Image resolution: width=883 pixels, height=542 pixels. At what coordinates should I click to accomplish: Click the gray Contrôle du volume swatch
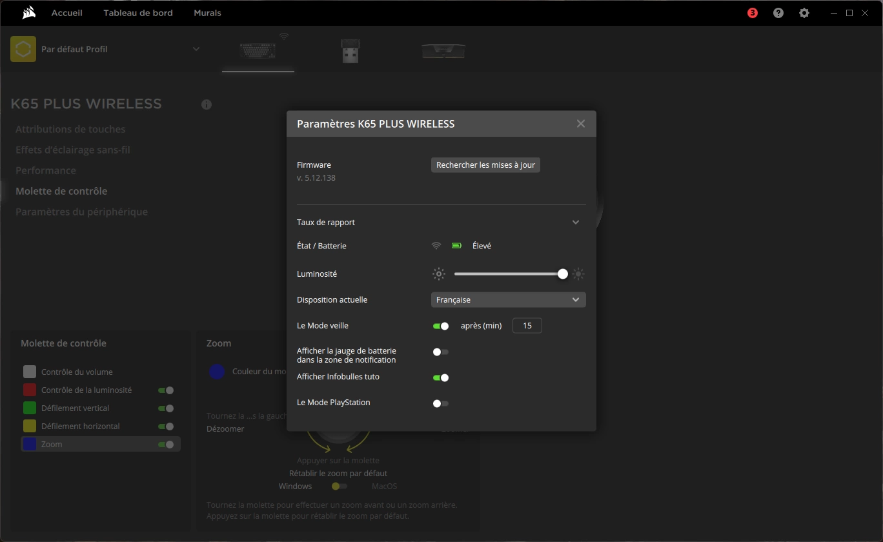30,372
